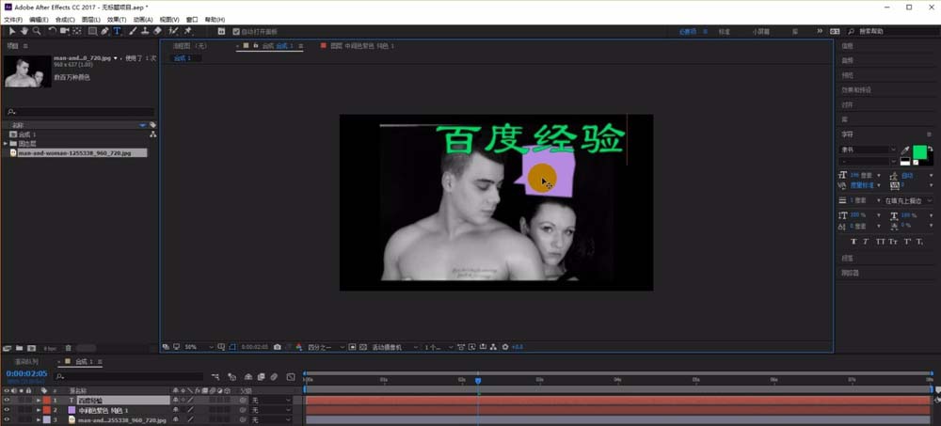
Task: Click the 合成 1 breadcrumb in viewer
Action: [x=183, y=58]
